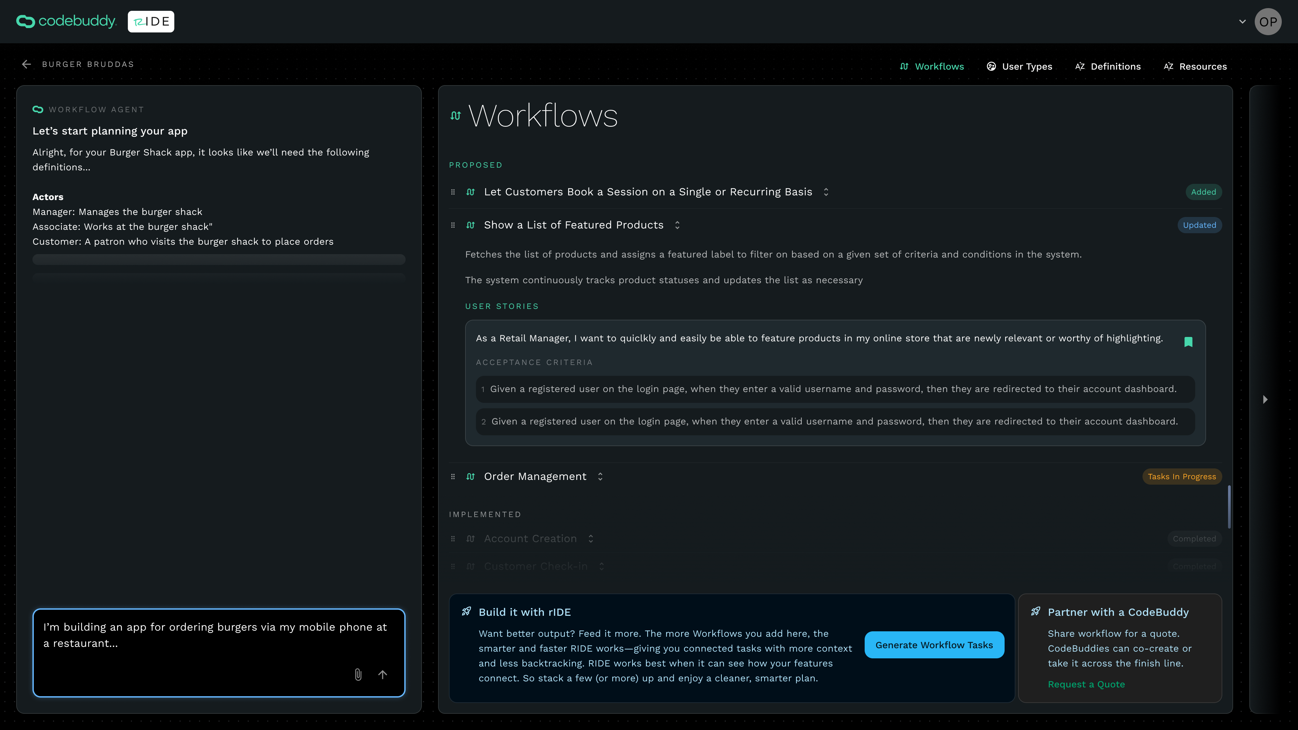Click the drag handle for Order Management
The height and width of the screenshot is (730, 1298).
pyautogui.click(x=453, y=477)
